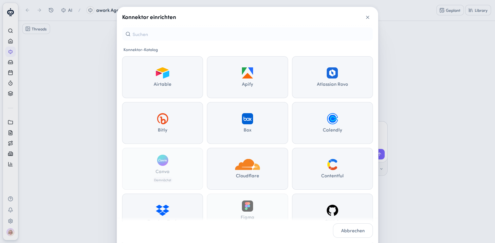Open search from the sidebar magnifier icon

point(10,31)
